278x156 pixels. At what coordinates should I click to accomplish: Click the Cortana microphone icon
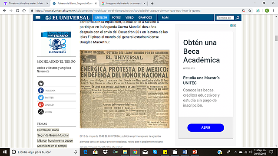pyautogui.click(x=75, y=152)
